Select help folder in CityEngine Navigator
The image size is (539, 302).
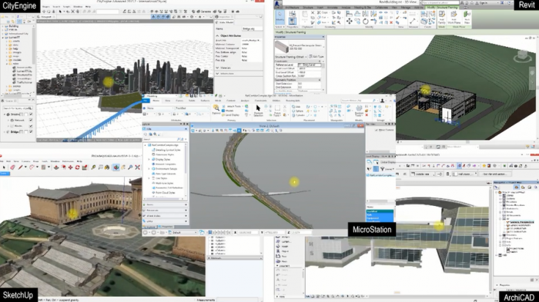[x=13, y=48]
